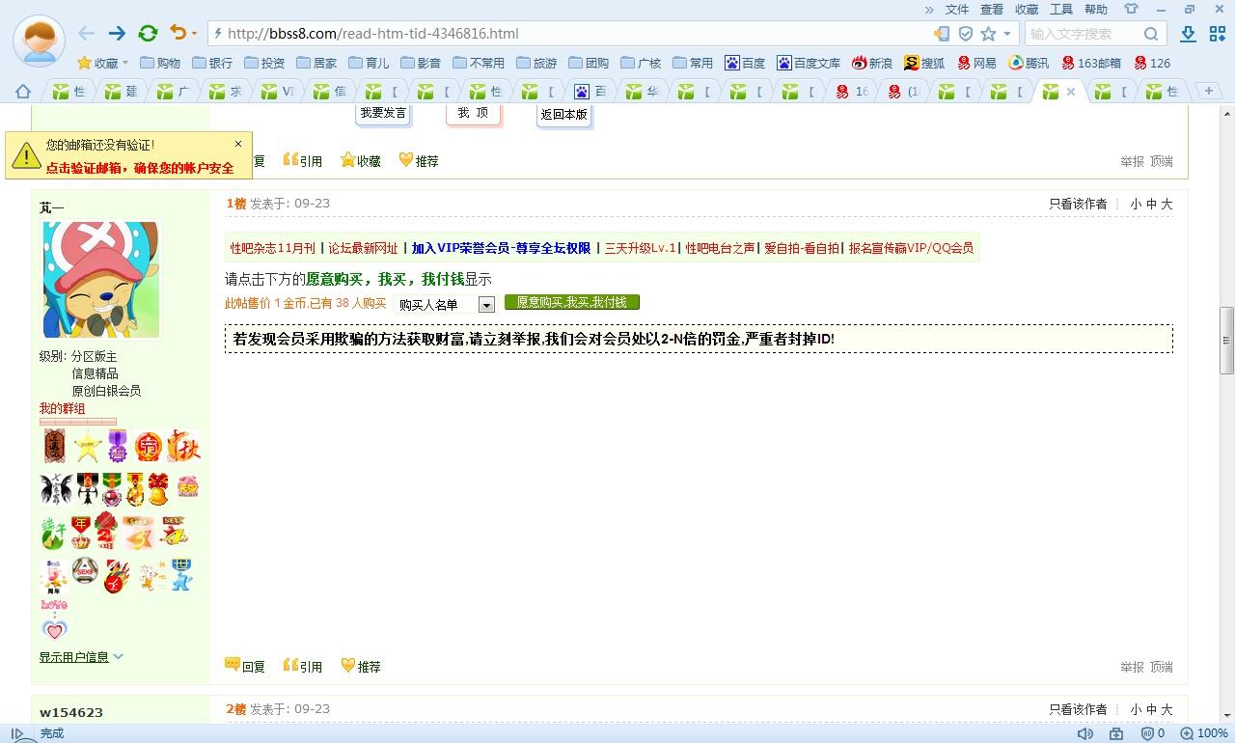Click the star icon in the address bar
1235x743 pixels.
pyautogui.click(x=988, y=34)
